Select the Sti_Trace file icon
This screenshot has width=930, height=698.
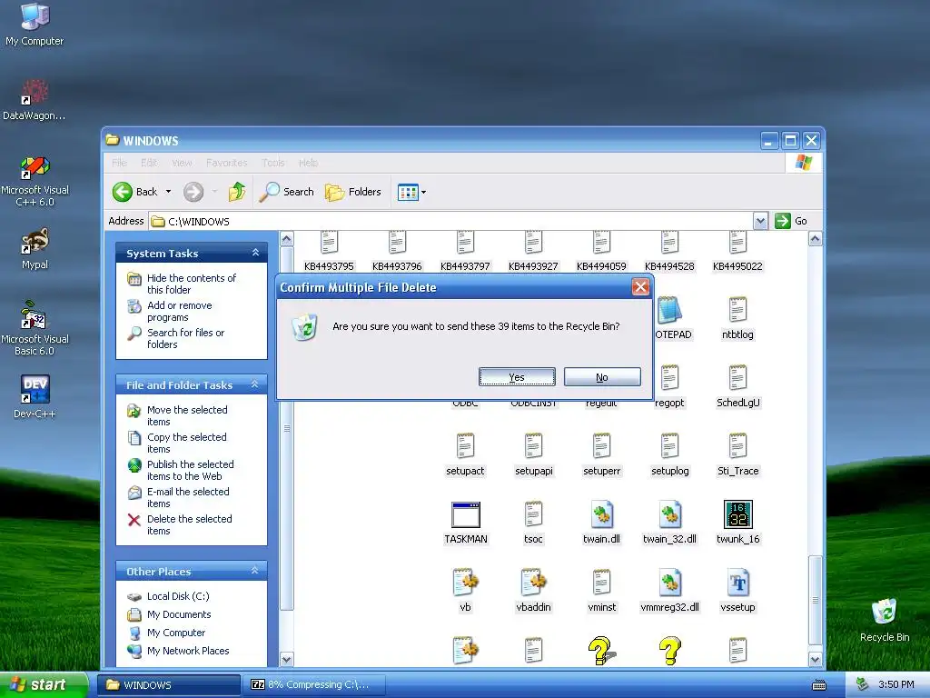(x=737, y=446)
